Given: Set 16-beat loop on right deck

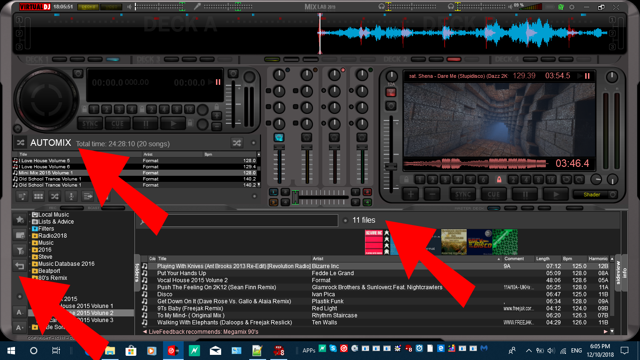Looking at the screenshot, I should pos(551,180).
